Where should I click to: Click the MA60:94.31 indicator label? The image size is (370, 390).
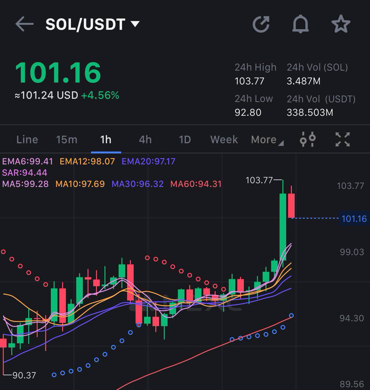(x=196, y=184)
